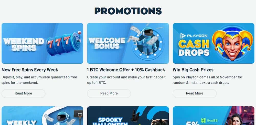Open the Weekend Spins promotion banner

42,43
